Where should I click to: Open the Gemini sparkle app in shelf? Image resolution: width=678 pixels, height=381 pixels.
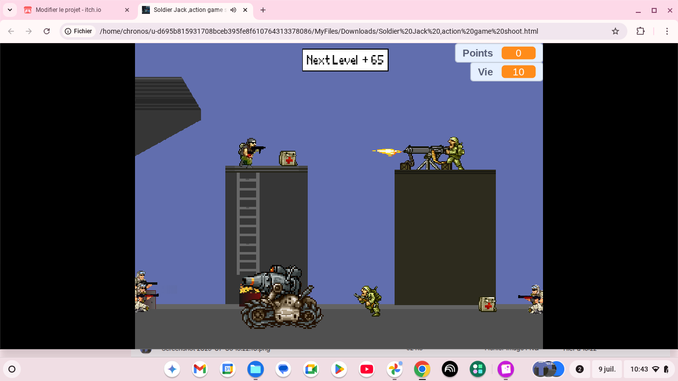pyautogui.click(x=172, y=369)
